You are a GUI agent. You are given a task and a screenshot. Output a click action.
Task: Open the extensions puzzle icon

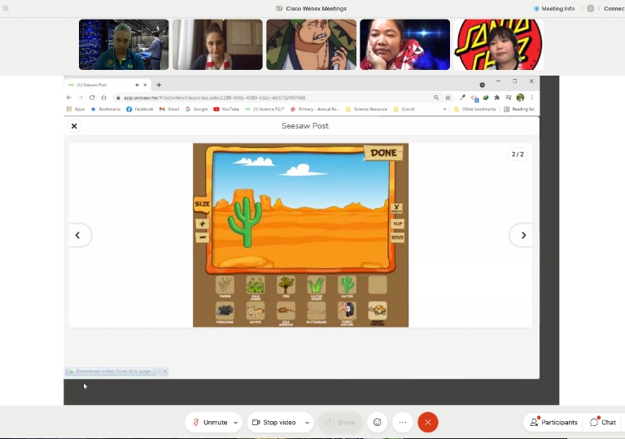(x=497, y=98)
